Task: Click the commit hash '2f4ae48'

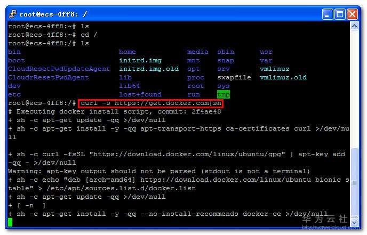Action: [x=206, y=111]
